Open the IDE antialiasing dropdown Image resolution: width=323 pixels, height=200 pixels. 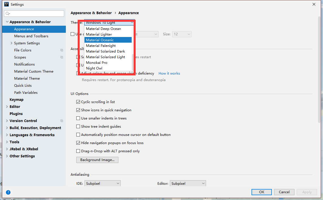coord(103,184)
